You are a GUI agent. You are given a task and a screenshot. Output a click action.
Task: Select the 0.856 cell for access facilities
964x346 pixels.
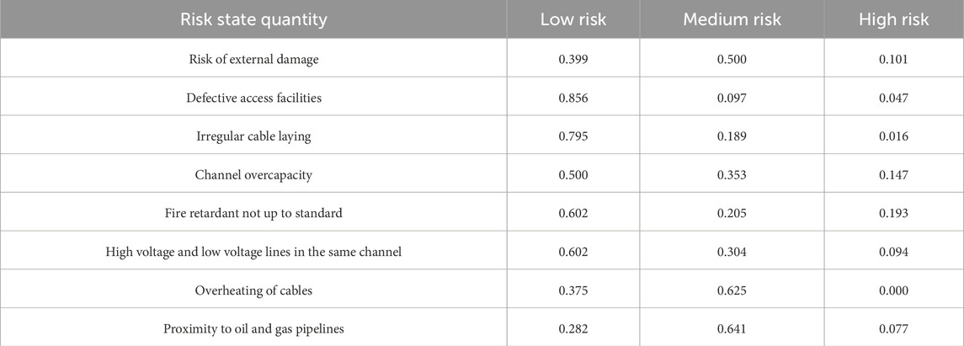click(573, 98)
